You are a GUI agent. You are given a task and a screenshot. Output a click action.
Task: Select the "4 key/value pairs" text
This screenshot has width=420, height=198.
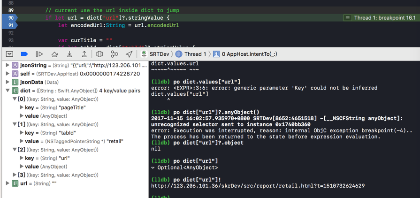pos(120,91)
